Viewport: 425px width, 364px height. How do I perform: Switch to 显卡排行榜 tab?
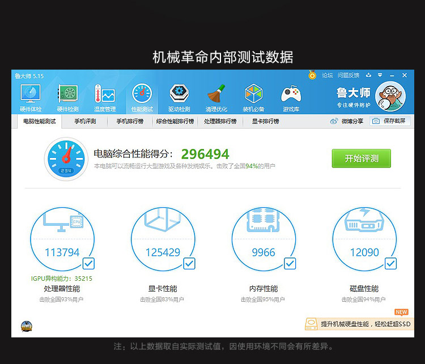[266, 121]
